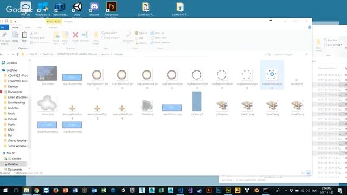Click Select none in the ribbon
Screen dimensions: 347x195
pos(159,38)
